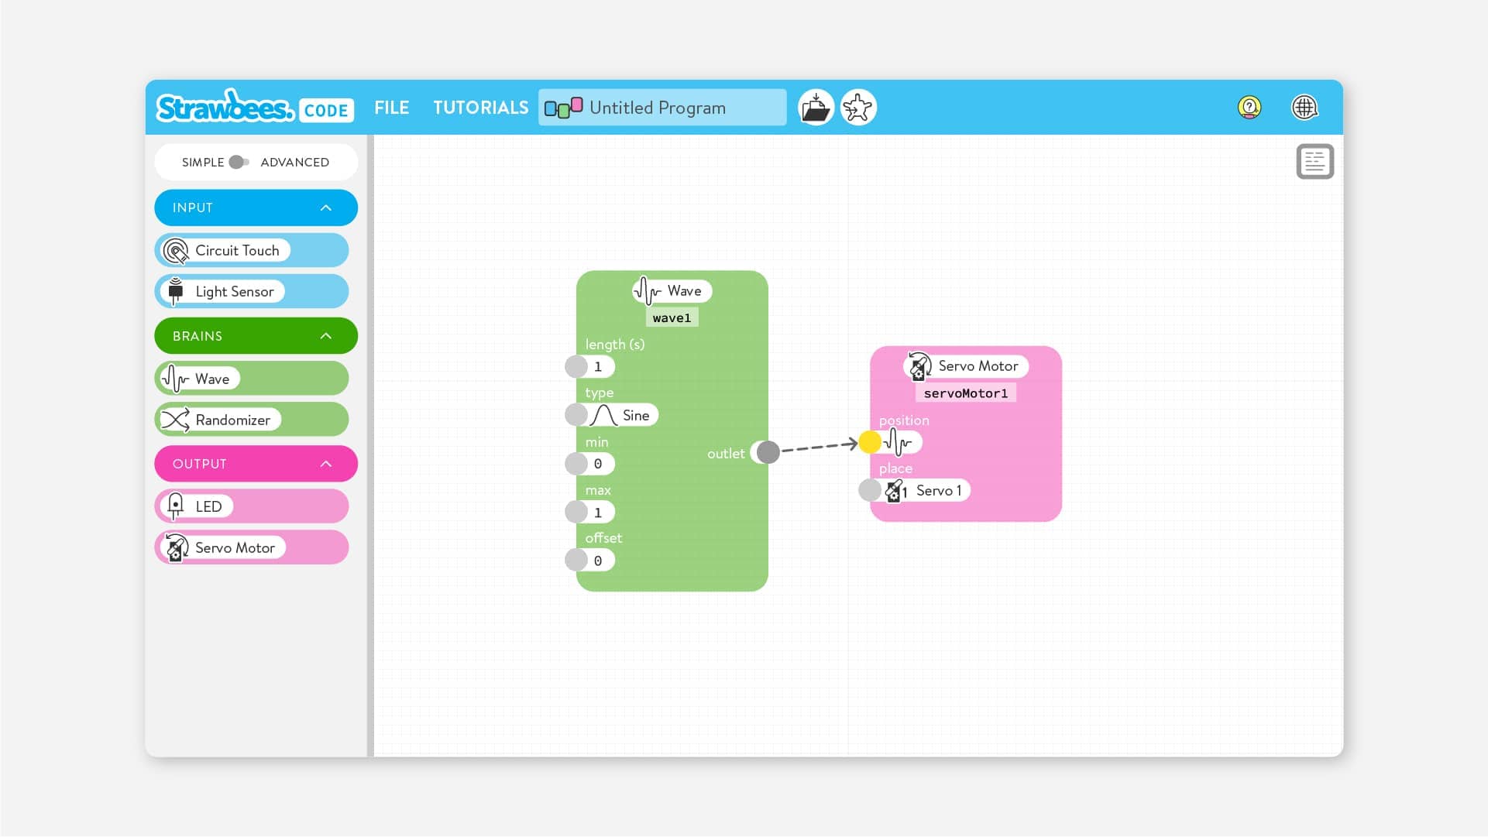Open the TUTORIALS menu
The width and height of the screenshot is (1488, 837).
pos(480,108)
